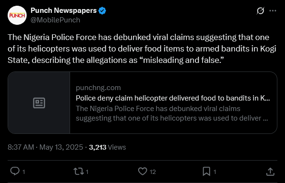Open the Punch Newspapers profile avatar

pos(17,15)
